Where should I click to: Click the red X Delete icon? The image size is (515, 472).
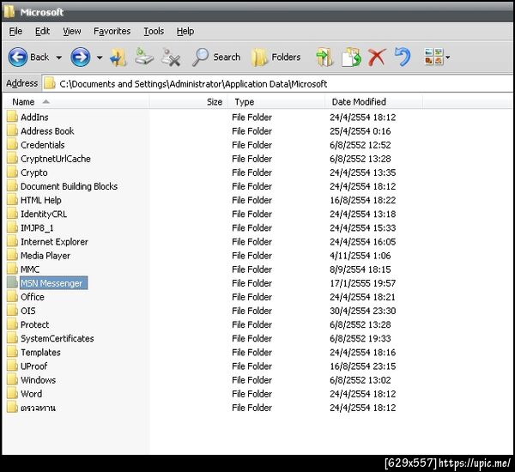click(377, 57)
